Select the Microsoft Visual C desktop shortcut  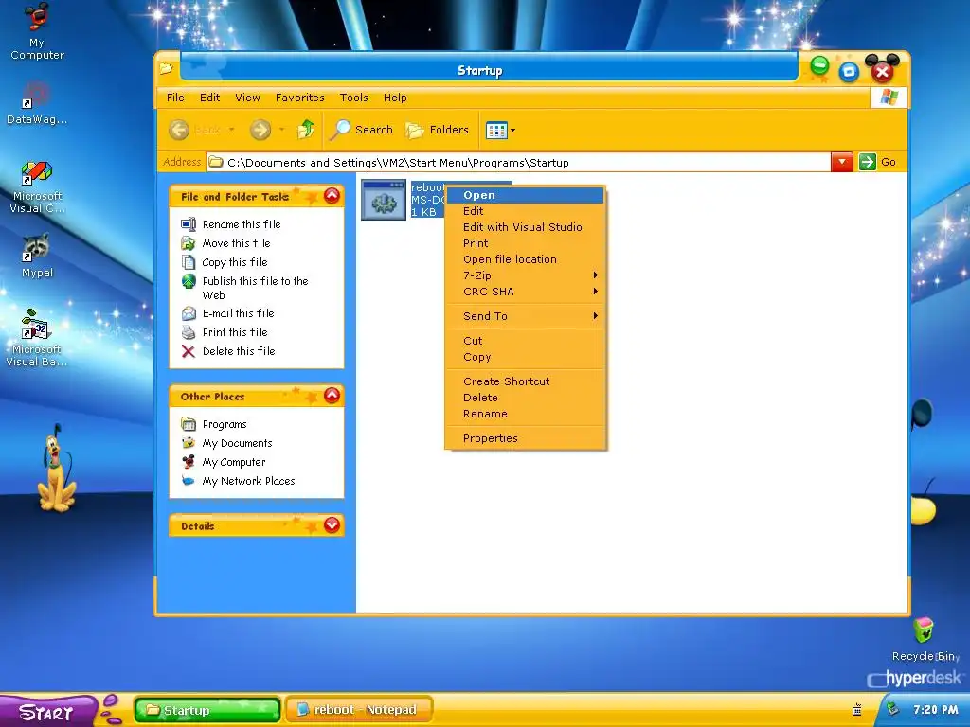click(37, 186)
